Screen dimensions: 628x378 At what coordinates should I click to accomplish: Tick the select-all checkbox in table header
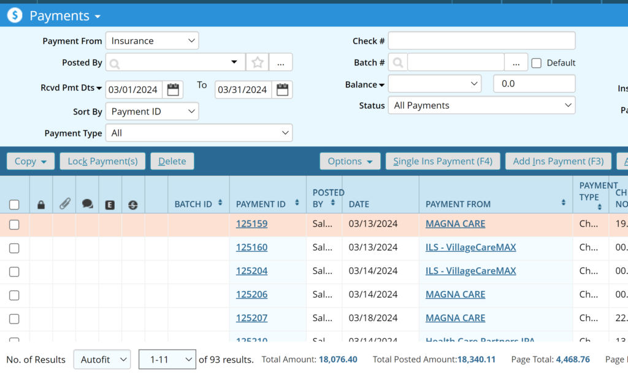click(x=14, y=205)
